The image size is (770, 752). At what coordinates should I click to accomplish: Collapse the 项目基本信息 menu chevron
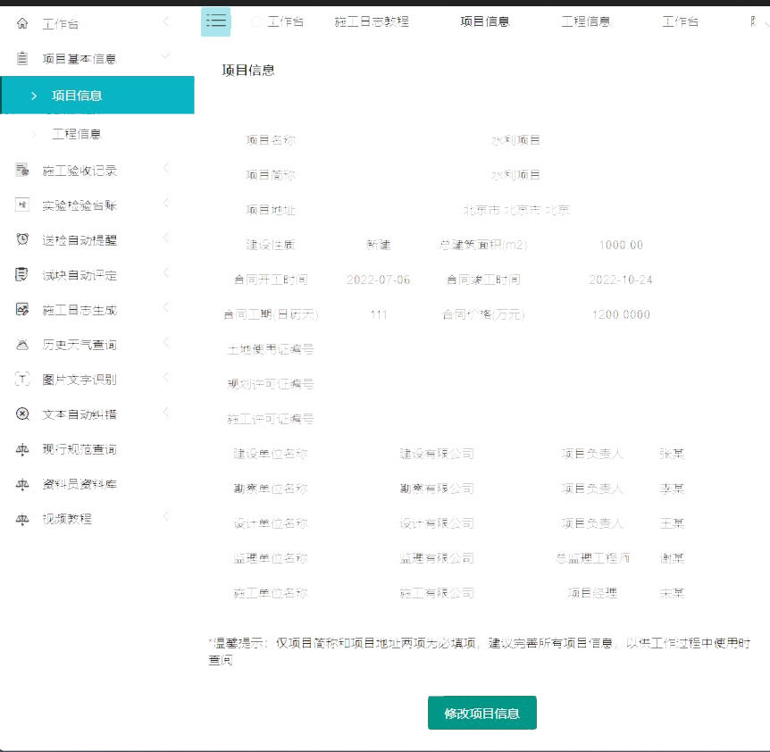tap(165, 55)
